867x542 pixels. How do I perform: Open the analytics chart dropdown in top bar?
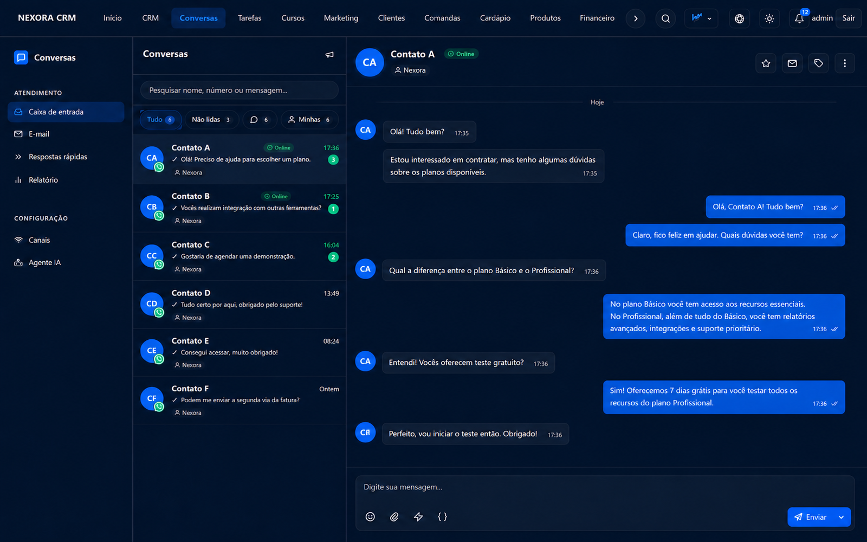point(701,18)
